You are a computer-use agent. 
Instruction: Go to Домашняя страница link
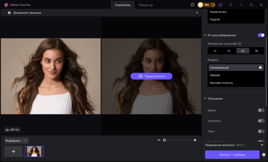coord(27,13)
